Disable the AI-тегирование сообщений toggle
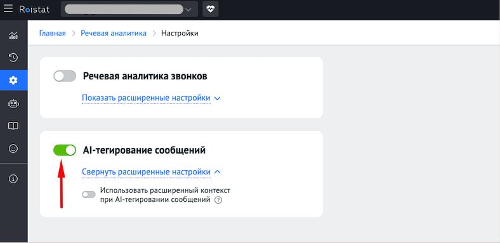The width and height of the screenshot is (500, 243). (x=65, y=150)
